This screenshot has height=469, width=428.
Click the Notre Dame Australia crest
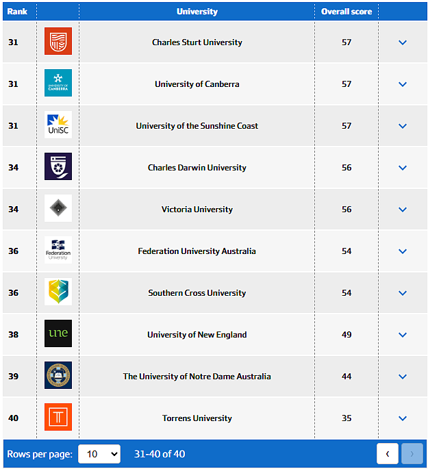coord(58,375)
